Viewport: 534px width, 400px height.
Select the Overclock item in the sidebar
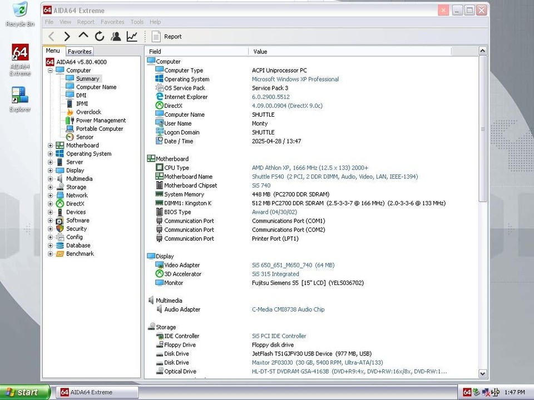point(88,112)
